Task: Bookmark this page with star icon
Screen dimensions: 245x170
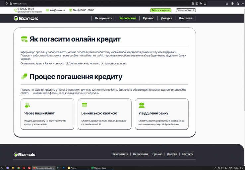Action: tap(205, 3)
